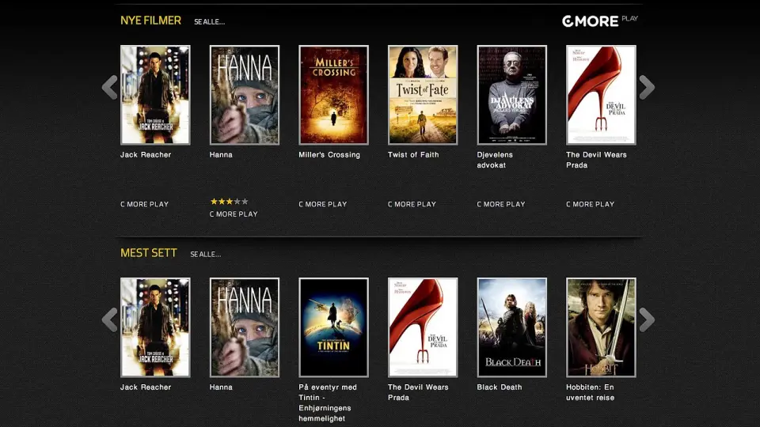Select Jack Reacher poster in Nye Filmer
The width and height of the screenshot is (760, 427).
(x=155, y=95)
